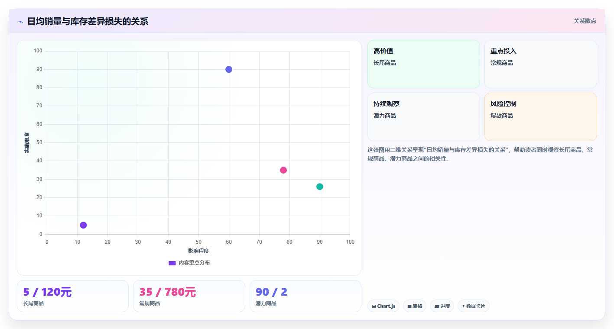Click 爆款商品 text in 风险控制 card

502,116
